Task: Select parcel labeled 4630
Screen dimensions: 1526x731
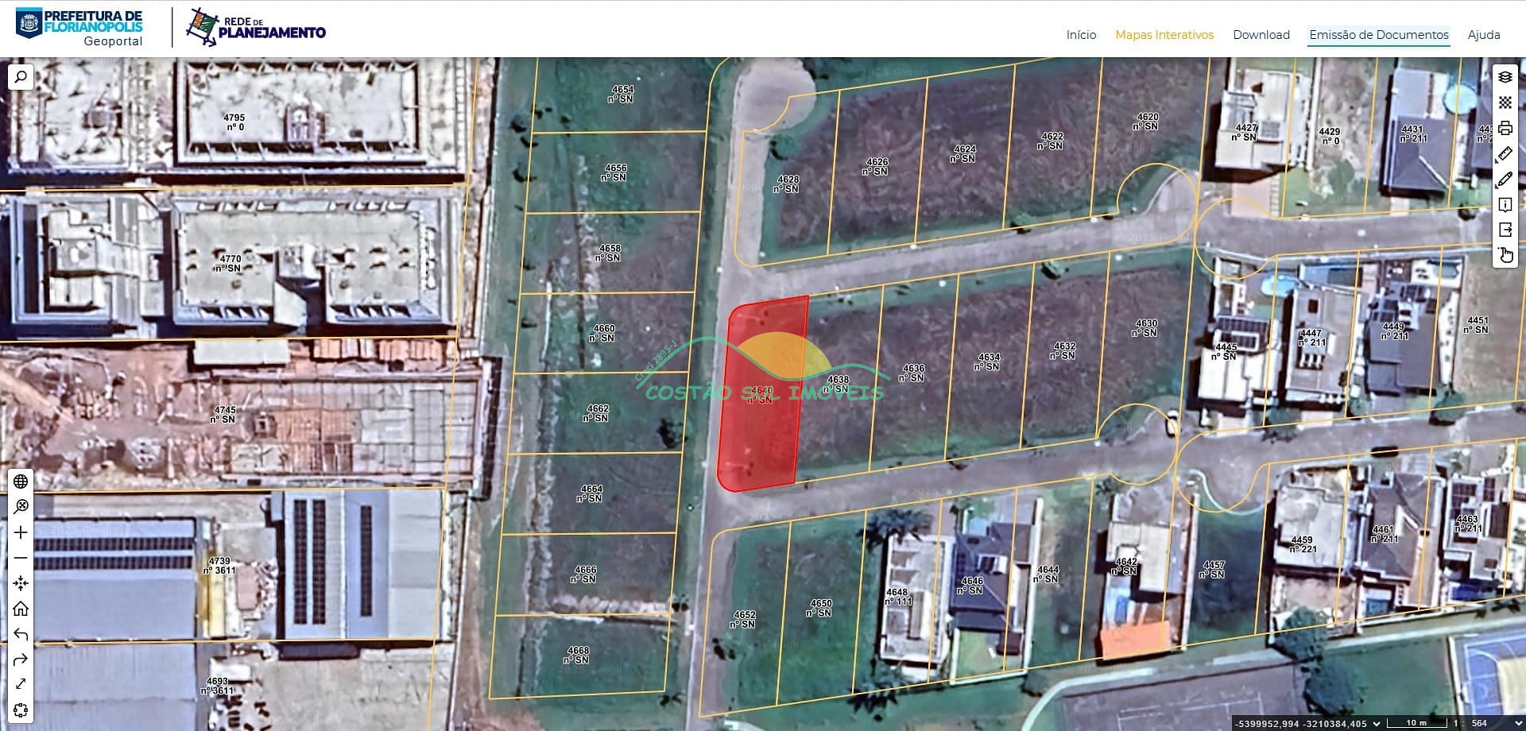Action: tap(1145, 327)
